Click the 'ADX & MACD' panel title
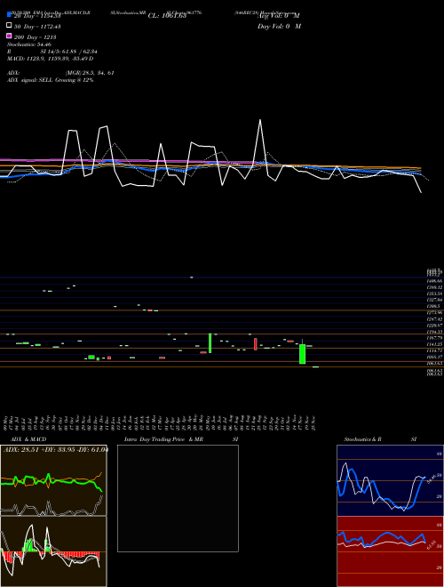Image resolution: width=444 pixels, height=587 pixels. pyautogui.click(x=28, y=439)
